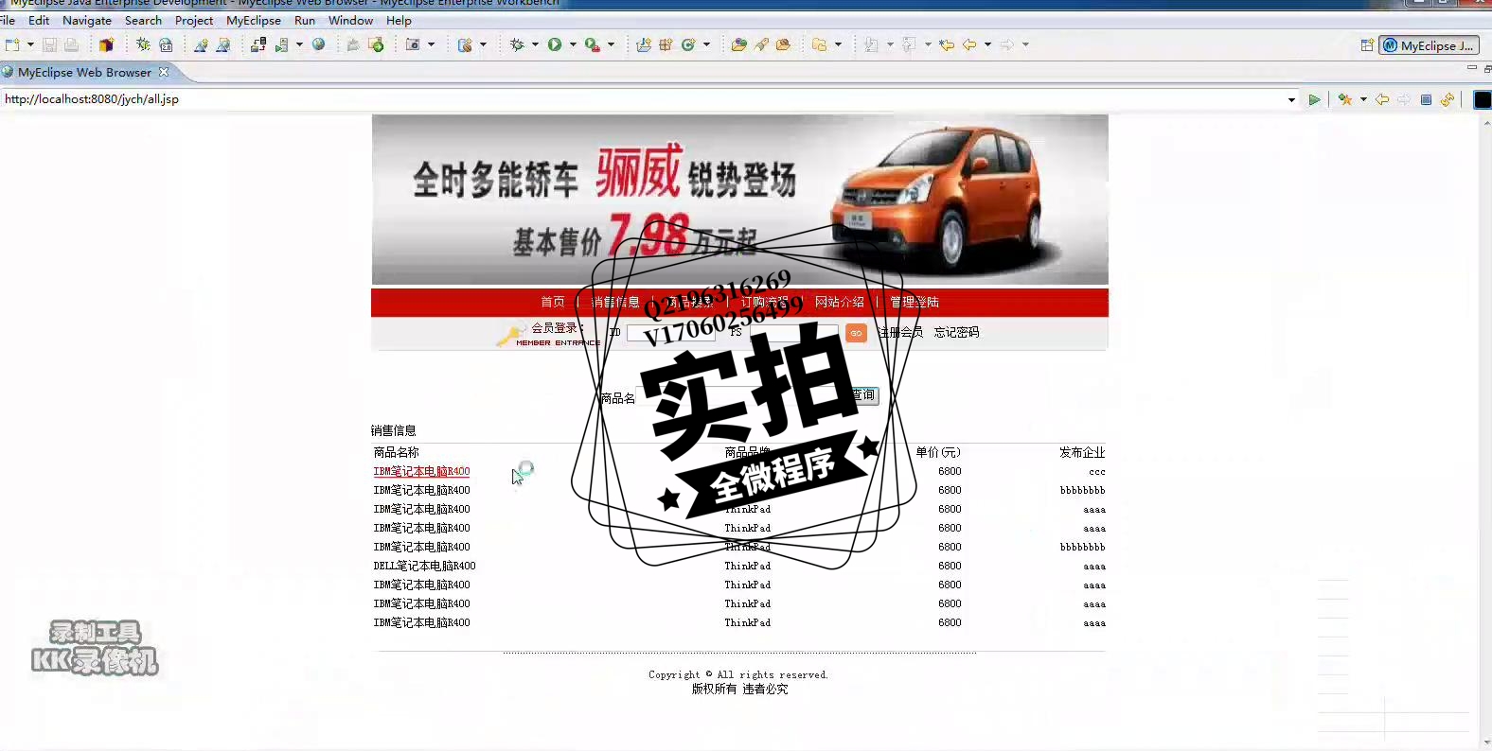Image resolution: width=1492 pixels, height=751 pixels.
Task: Click the 首页 home navigation link
Action: pyautogui.click(x=553, y=302)
